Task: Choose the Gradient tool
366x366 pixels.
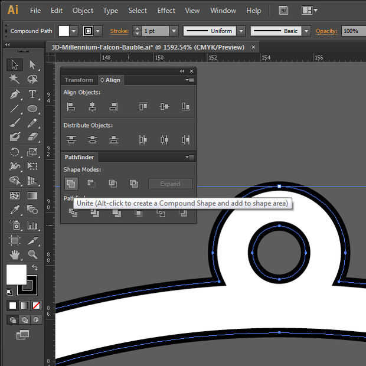Action: pos(32,195)
